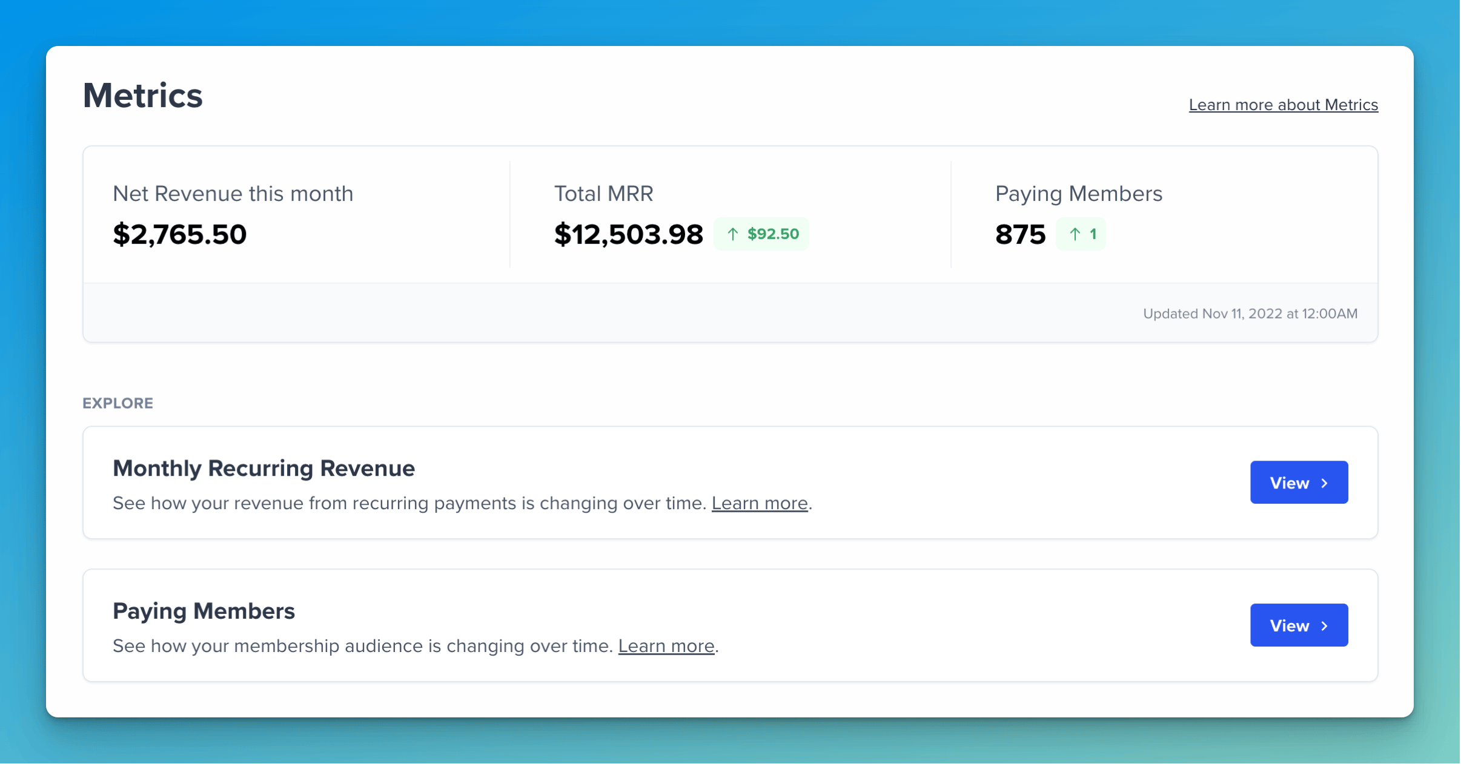Open the Learn more link under Monthly Recurring Revenue
This screenshot has height=764, width=1461.
point(760,503)
